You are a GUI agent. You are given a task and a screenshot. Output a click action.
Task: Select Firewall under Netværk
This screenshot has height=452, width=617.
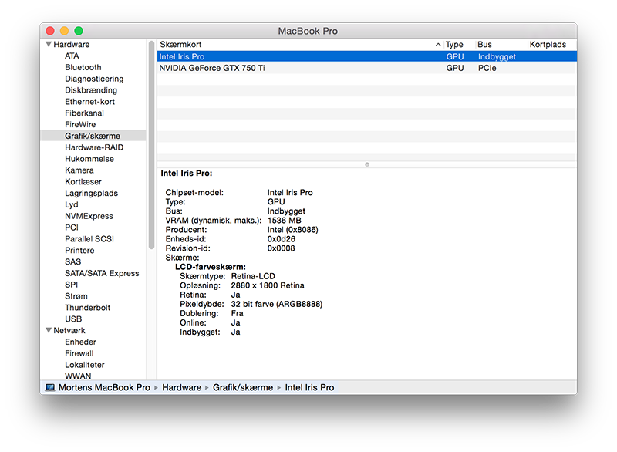pyautogui.click(x=79, y=353)
